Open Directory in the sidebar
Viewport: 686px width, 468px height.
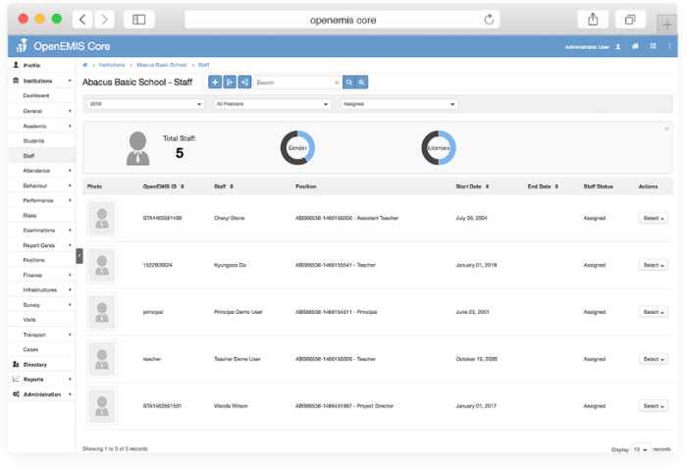tap(42, 364)
